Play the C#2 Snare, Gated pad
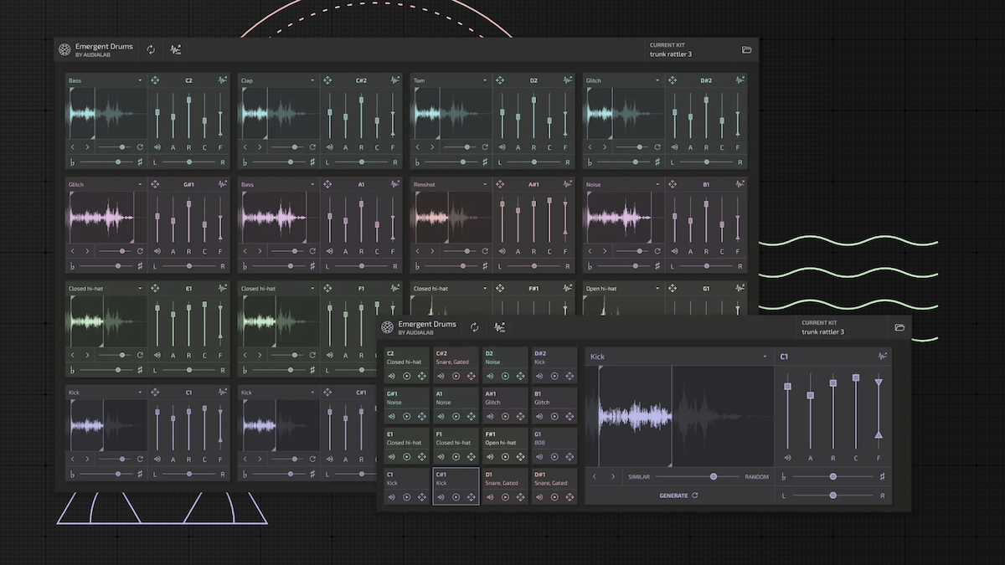 pos(456,376)
